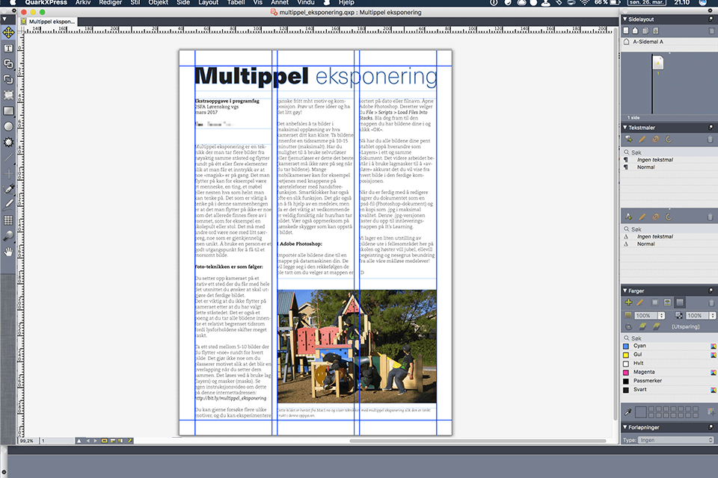This screenshot has width=718, height=478.
Task: Select the Line tool
Action: 8,158
